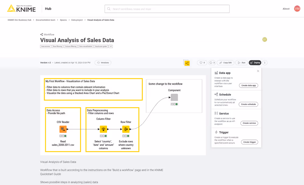The image size is (304, 185).
Task: Navigate to Documentation team via breadcrumb
Action: pos(45,20)
